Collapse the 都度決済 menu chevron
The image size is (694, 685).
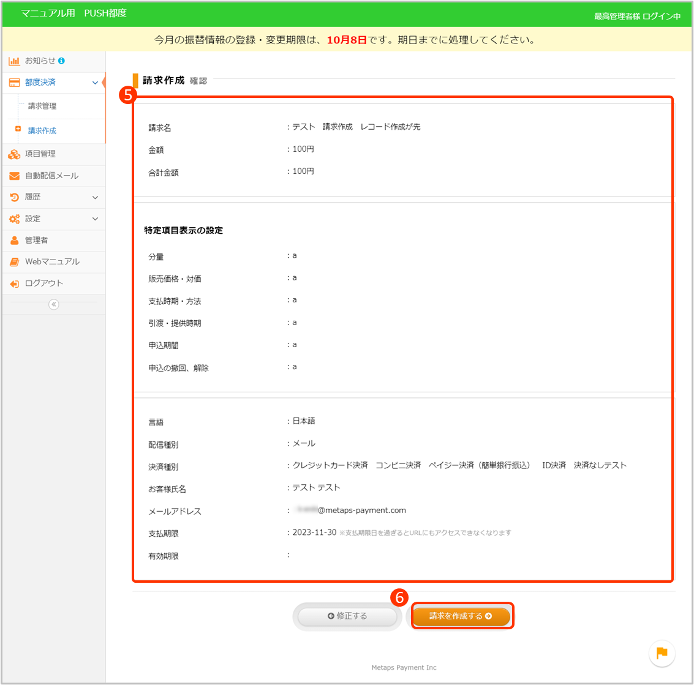95,83
